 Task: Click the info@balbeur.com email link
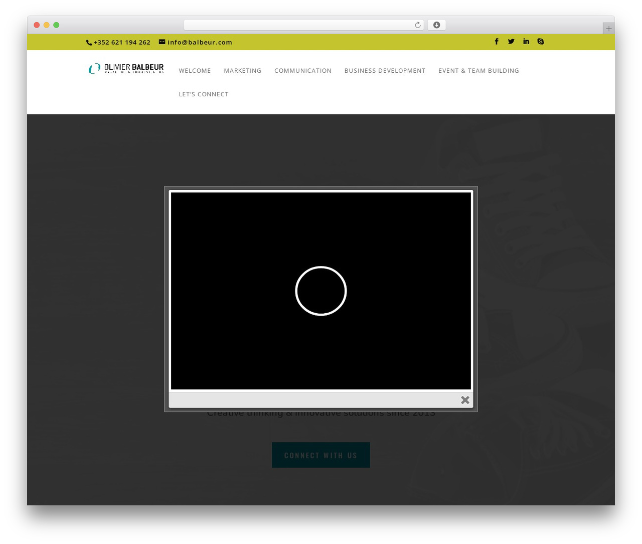pos(200,43)
